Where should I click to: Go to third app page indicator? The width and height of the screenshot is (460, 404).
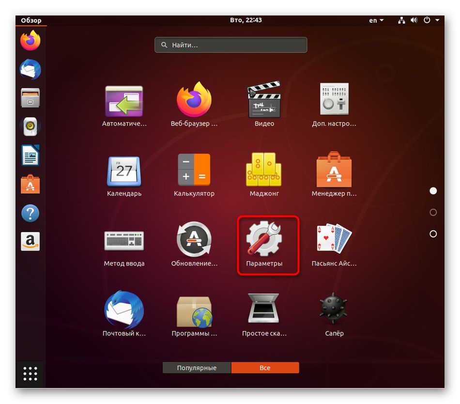(433, 233)
